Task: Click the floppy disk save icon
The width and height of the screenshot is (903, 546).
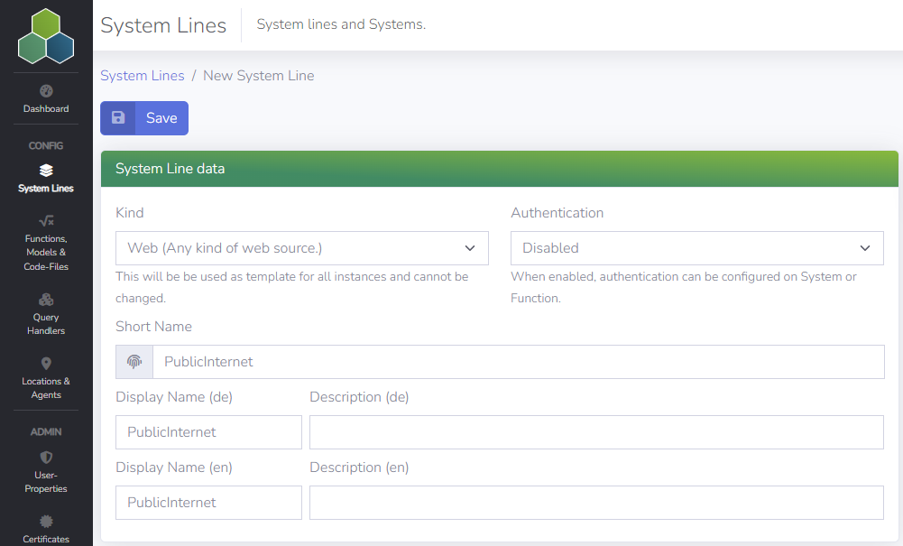Action: [x=118, y=117]
